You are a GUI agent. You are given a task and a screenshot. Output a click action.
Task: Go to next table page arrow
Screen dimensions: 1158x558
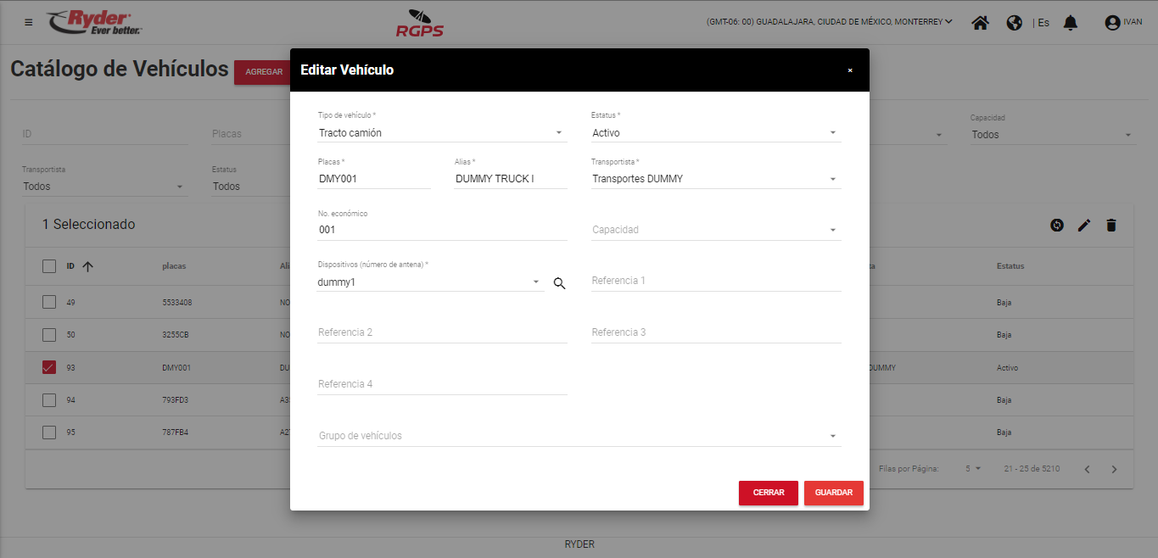[1115, 469]
